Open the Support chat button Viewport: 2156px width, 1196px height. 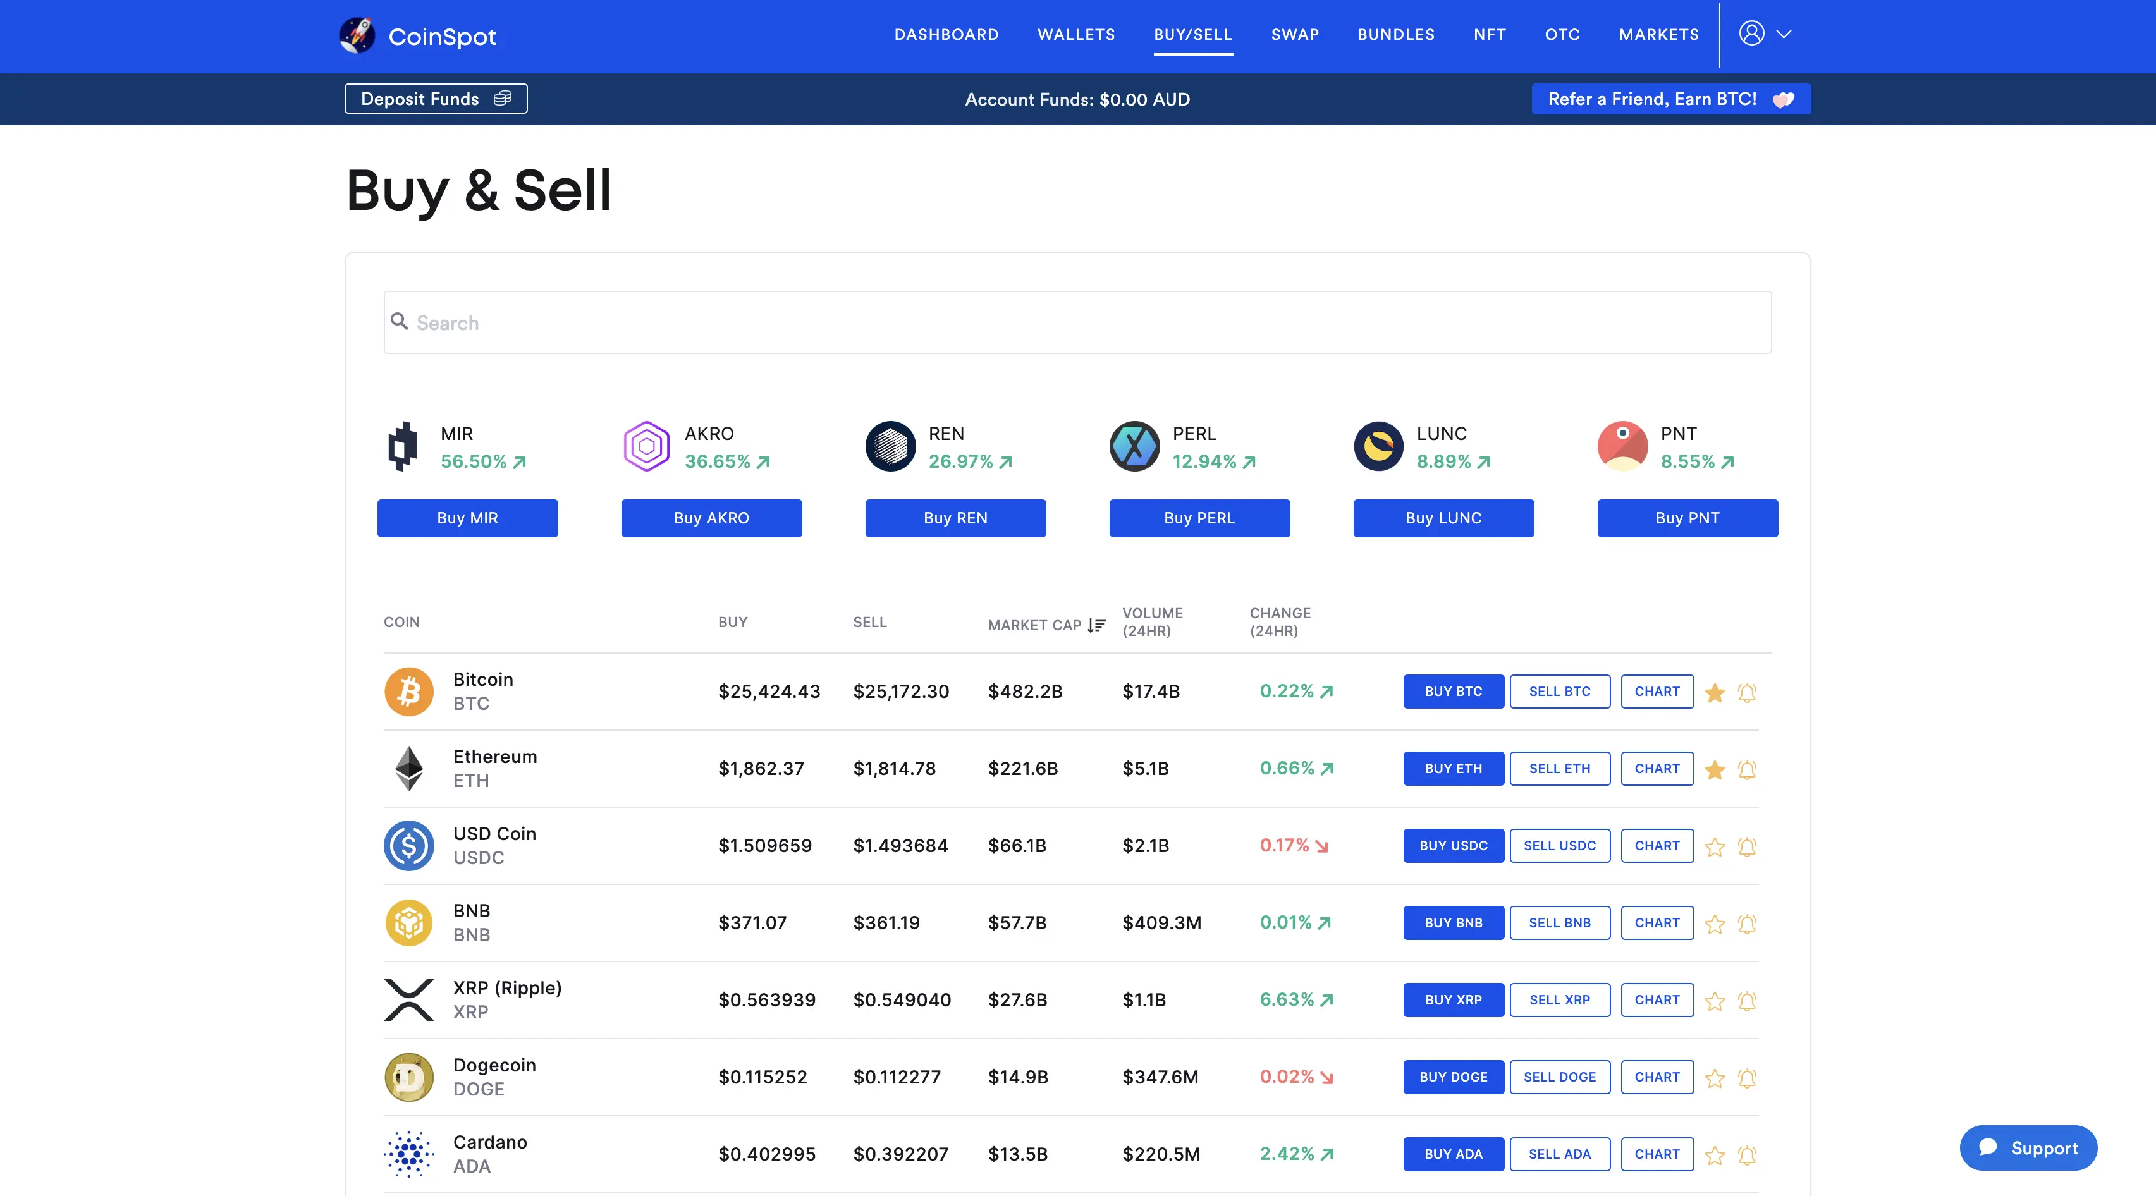(2028, 1147)
